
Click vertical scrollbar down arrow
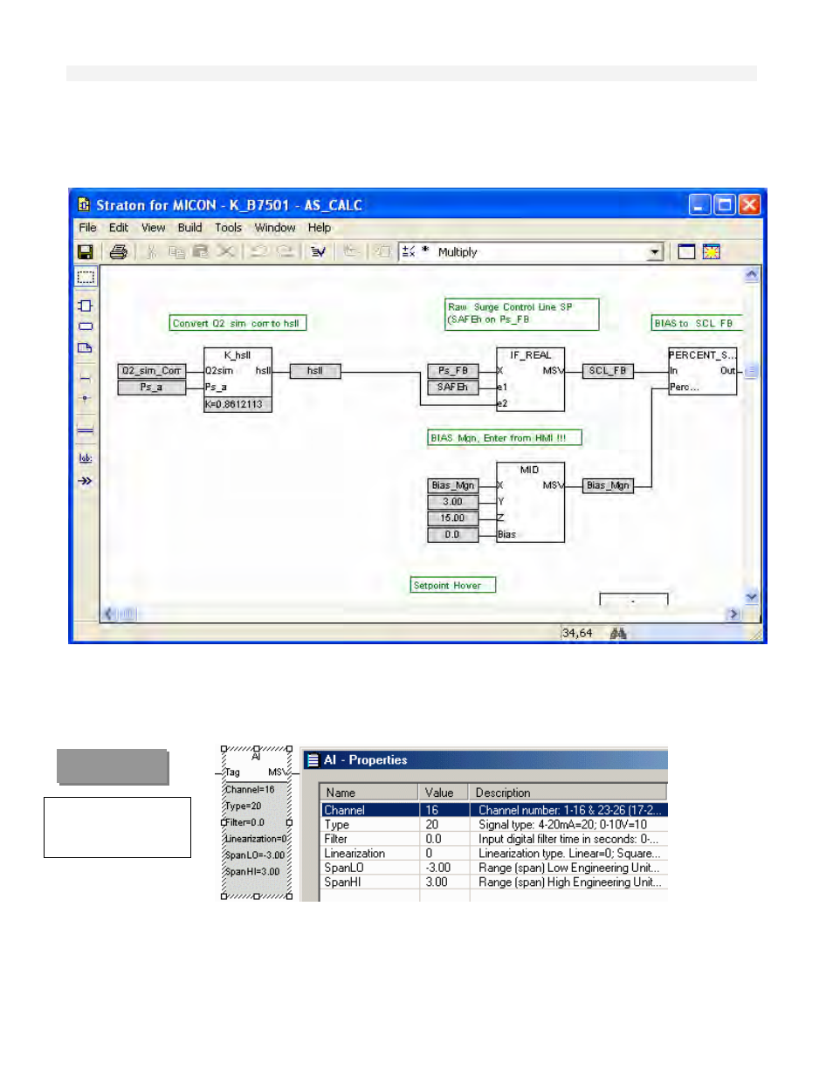coord(752,597)
